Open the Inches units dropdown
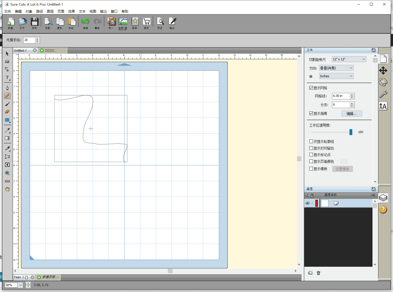The height and width of the screenshot is (292, 393). [336, 76]
